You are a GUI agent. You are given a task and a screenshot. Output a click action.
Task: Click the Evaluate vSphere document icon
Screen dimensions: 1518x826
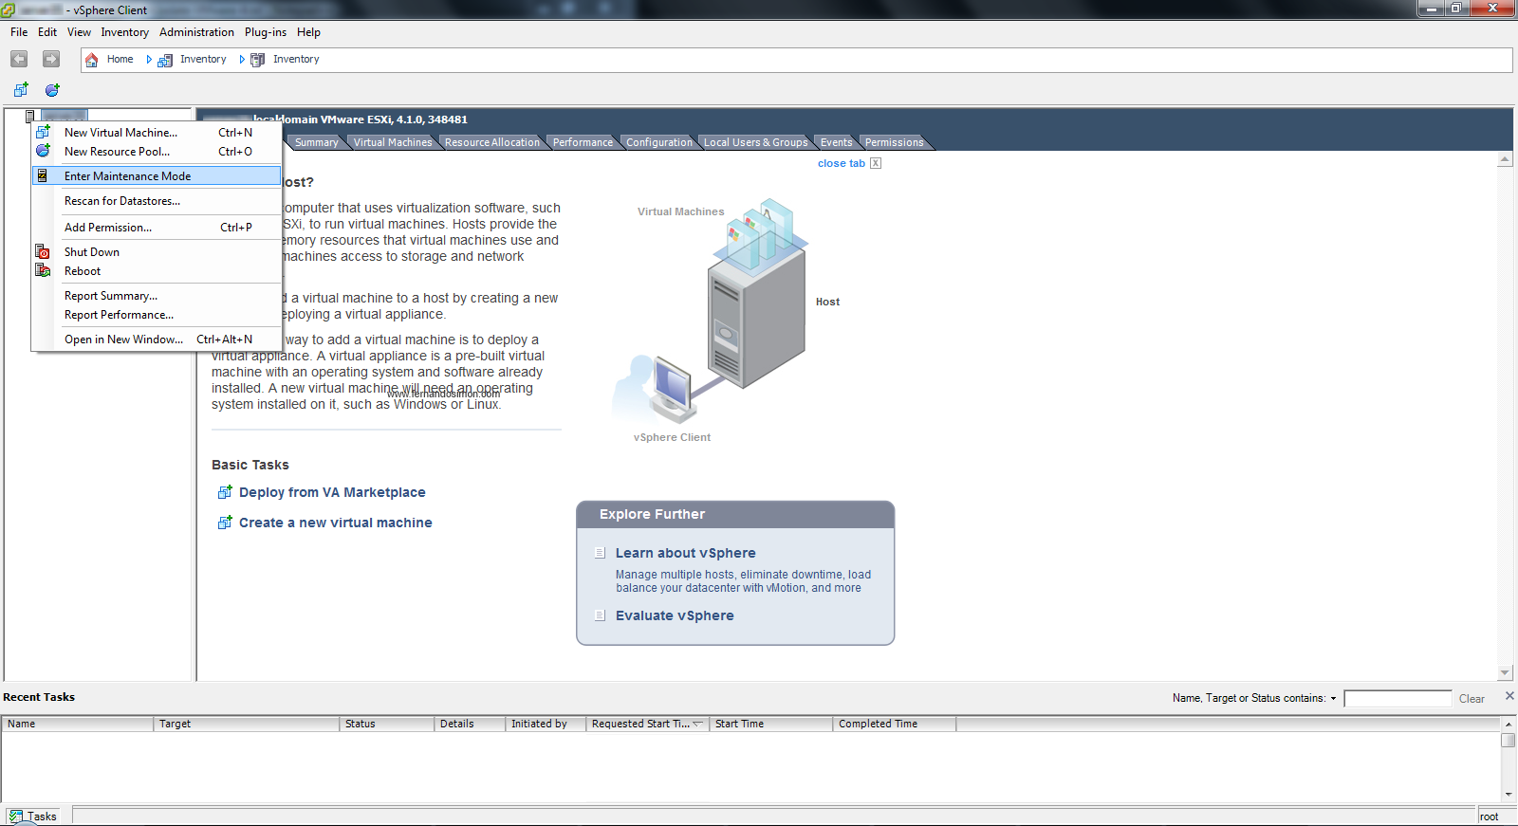point(600,615)
